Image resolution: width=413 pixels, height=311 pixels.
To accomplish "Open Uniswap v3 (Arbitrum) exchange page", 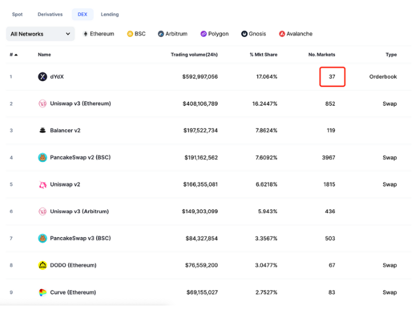I will 79,211.
